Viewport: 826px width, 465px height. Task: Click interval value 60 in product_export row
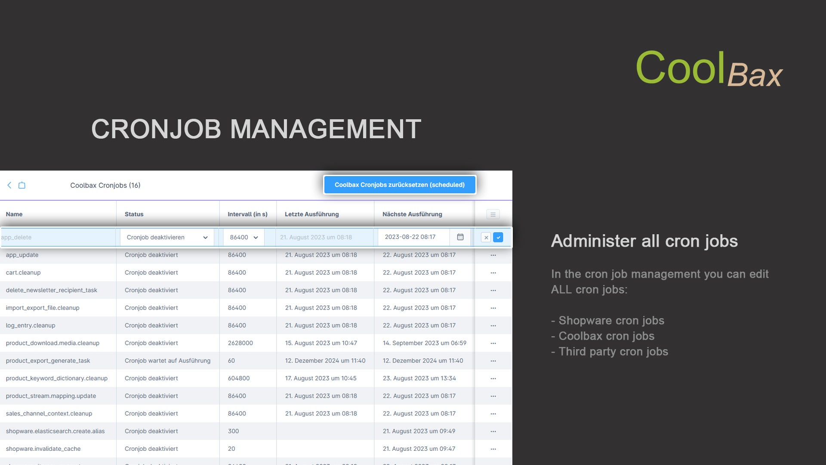point(231,361)
